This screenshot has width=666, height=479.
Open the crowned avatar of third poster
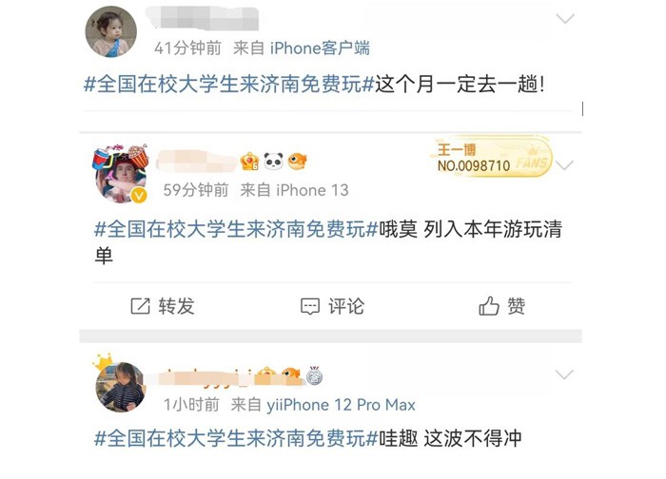(120, 384)
